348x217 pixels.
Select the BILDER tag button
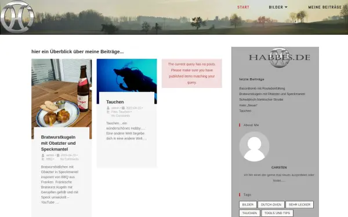[248, 205]
